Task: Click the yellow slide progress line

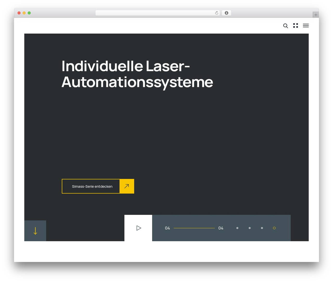Action: click(x=194, y=228)
